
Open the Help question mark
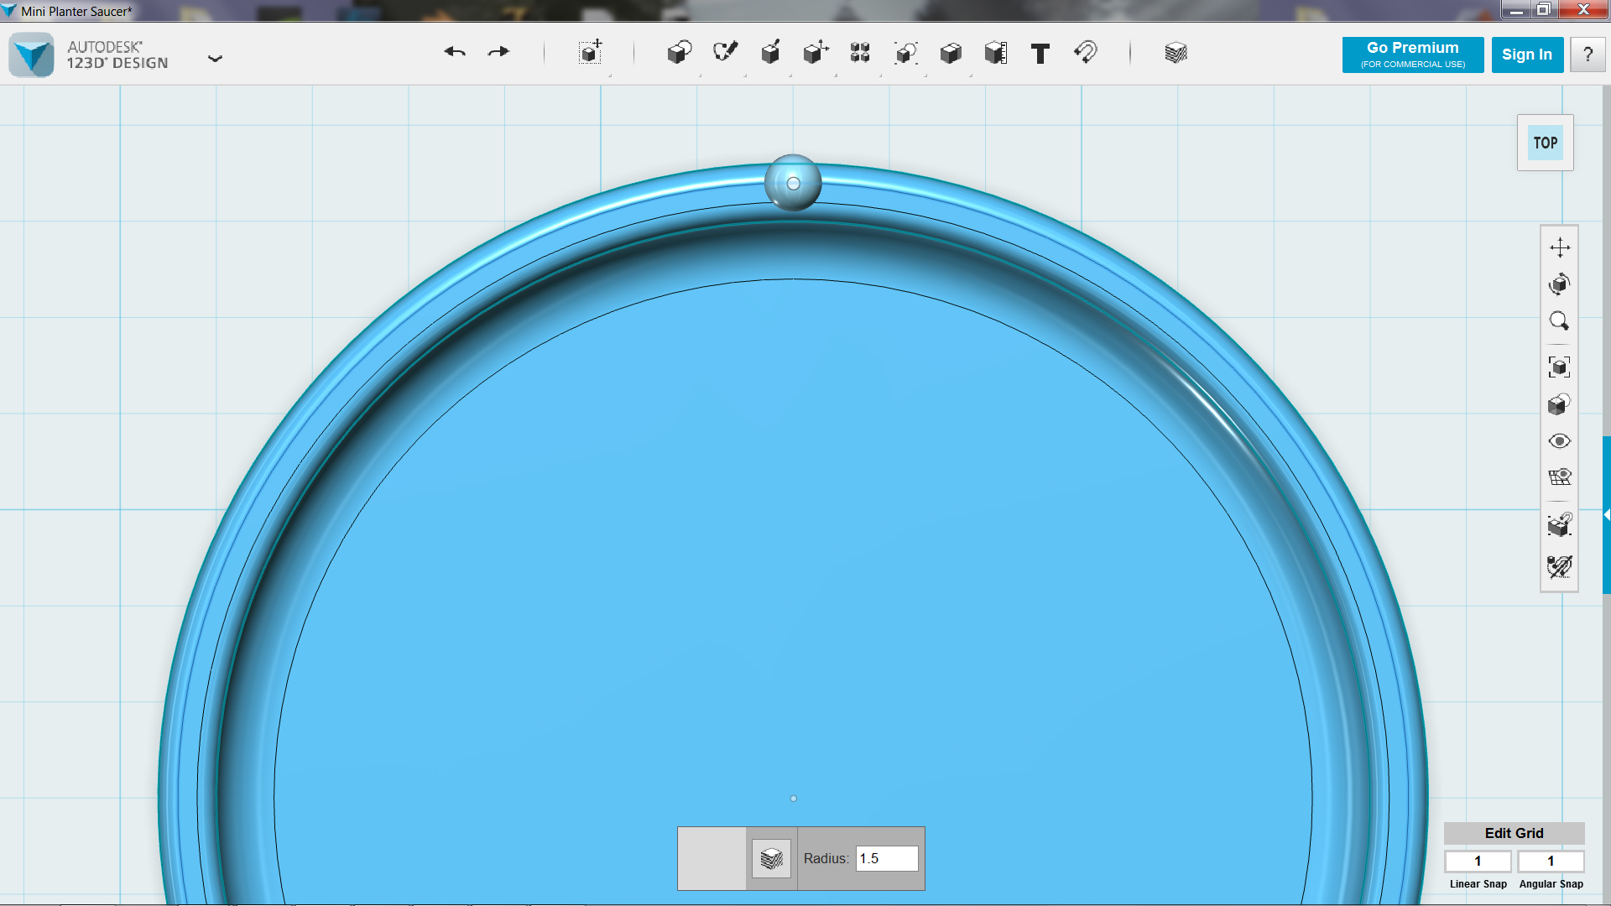click(x=1588, y=55)
